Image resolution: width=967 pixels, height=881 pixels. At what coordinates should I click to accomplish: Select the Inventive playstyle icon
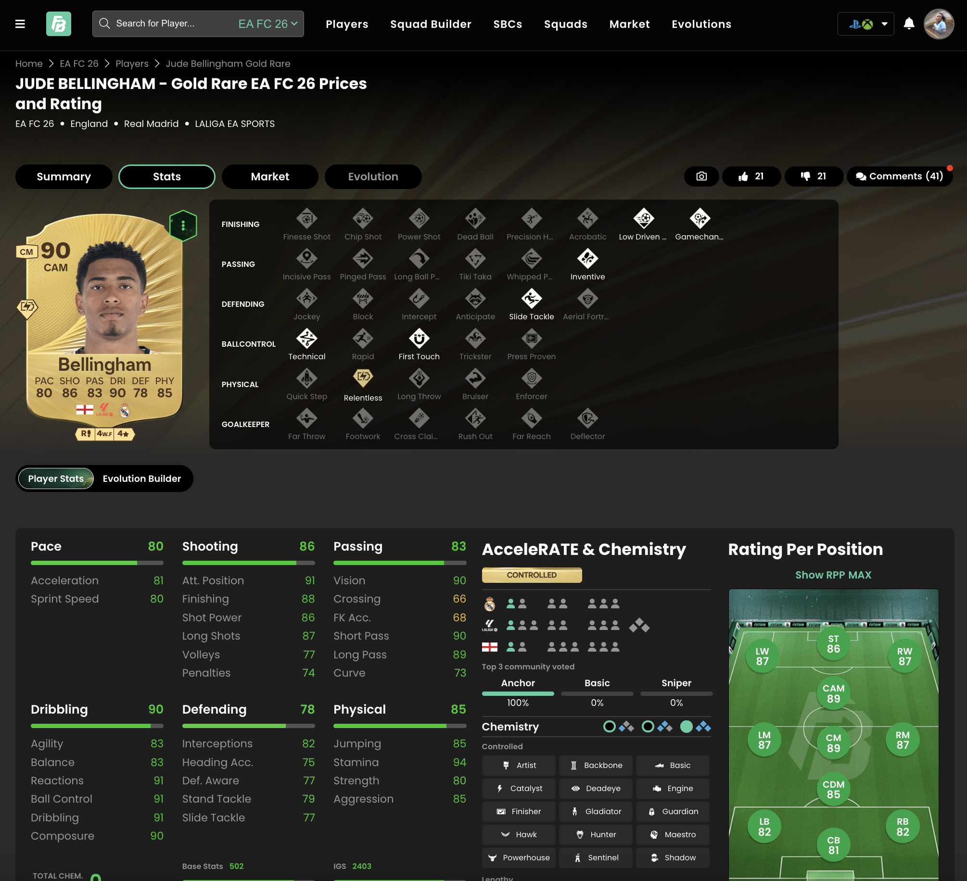click(x=588, y=259)
